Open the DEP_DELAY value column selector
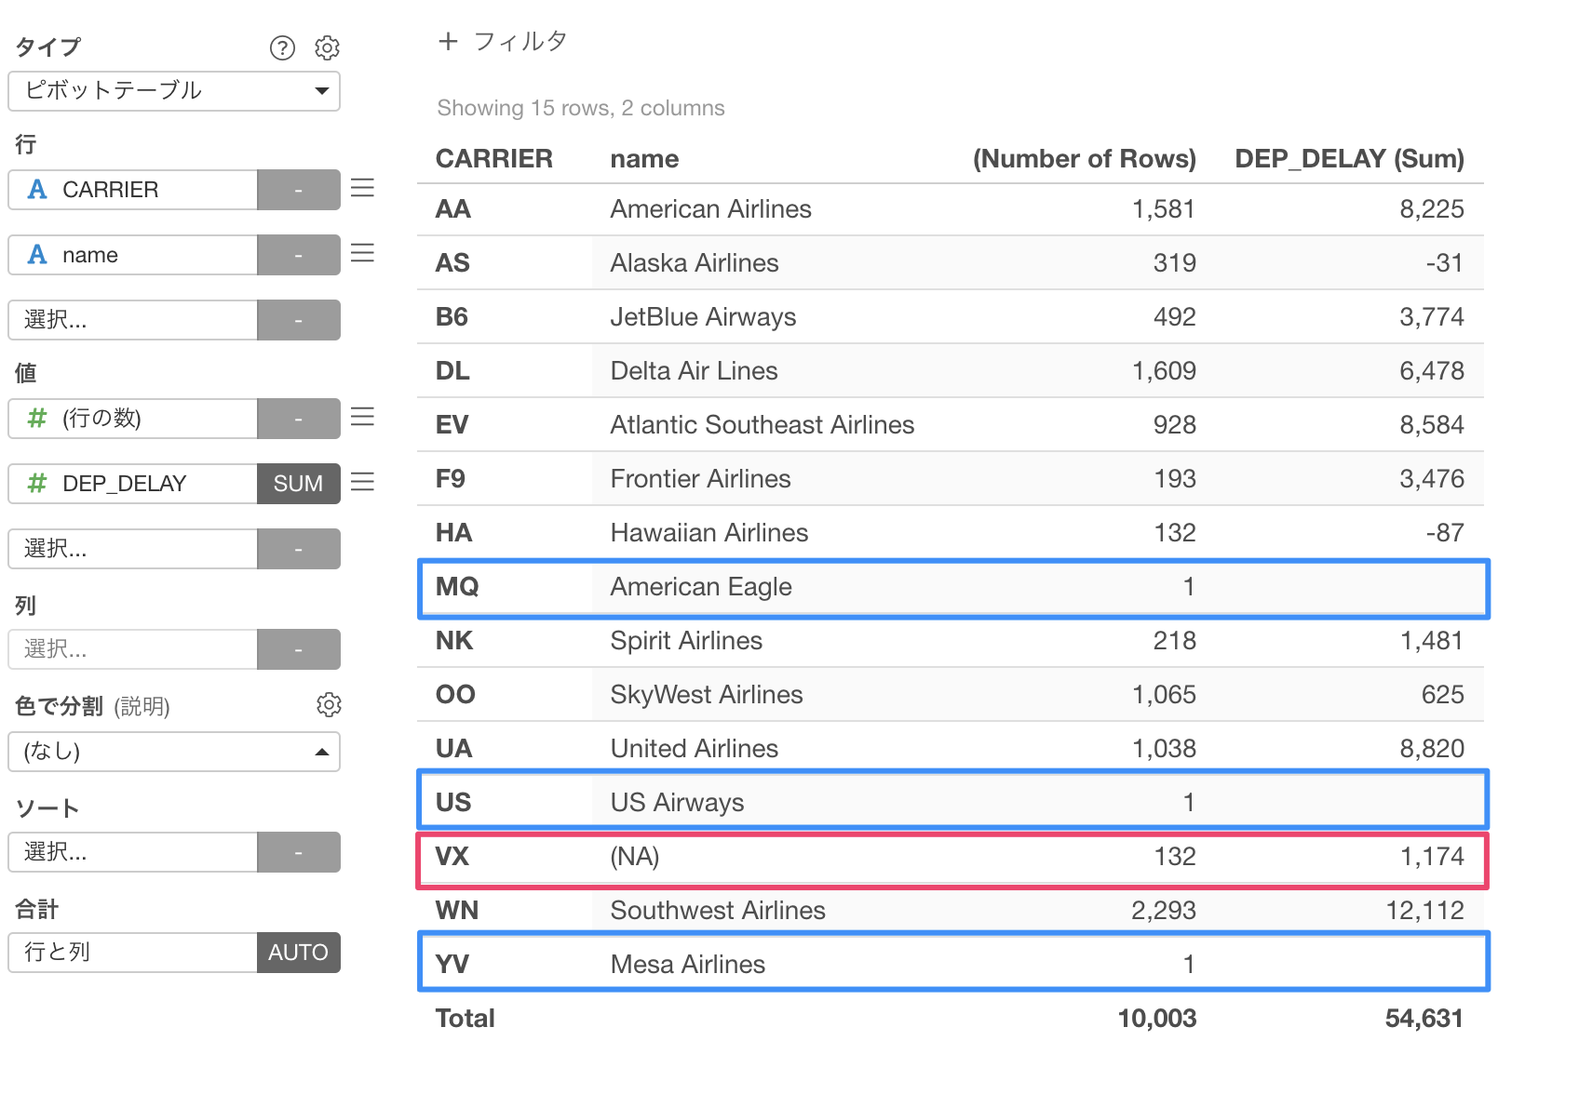 [133, 484]
